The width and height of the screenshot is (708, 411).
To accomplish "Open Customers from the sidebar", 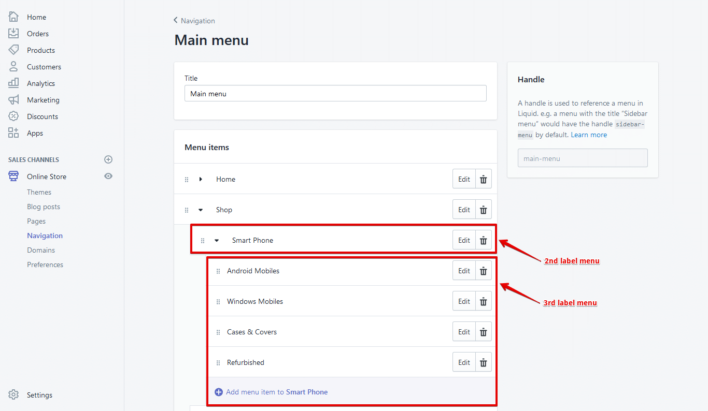I will [44, 66].
